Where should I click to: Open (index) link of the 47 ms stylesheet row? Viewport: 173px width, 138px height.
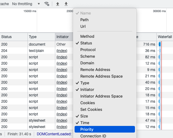[62, 120]
